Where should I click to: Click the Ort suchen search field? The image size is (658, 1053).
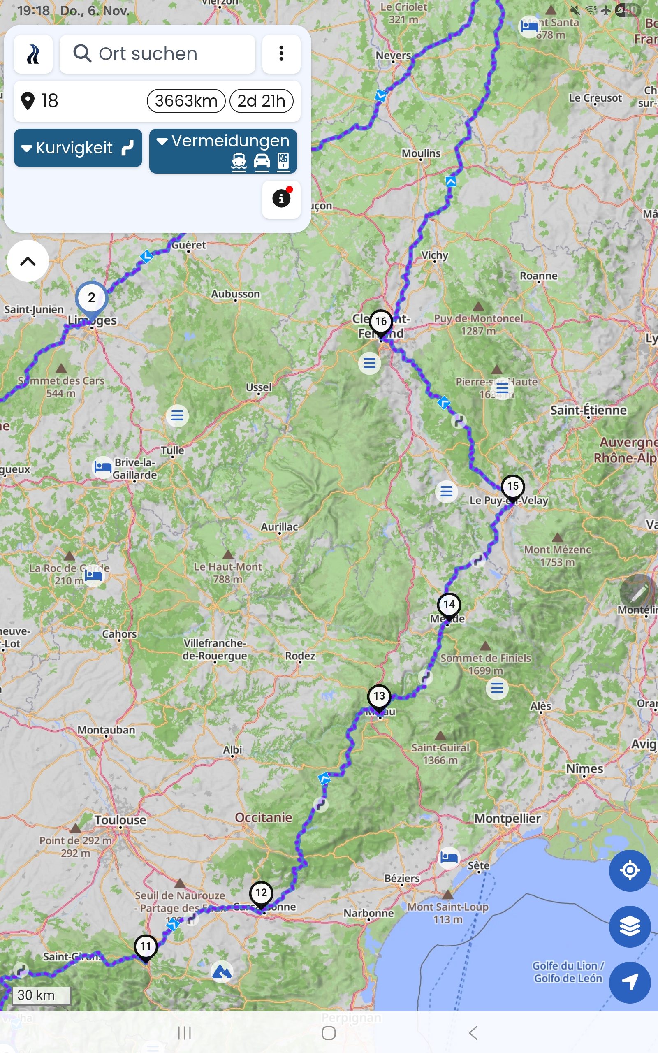pyautogui.click(x=157, y=54)
